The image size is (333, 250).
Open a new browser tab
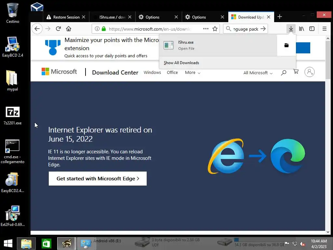coord(280,17)
